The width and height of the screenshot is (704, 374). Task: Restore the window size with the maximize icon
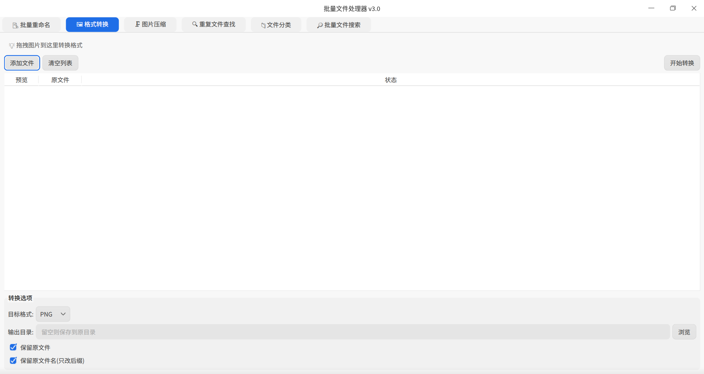click(x=673, y=8)
